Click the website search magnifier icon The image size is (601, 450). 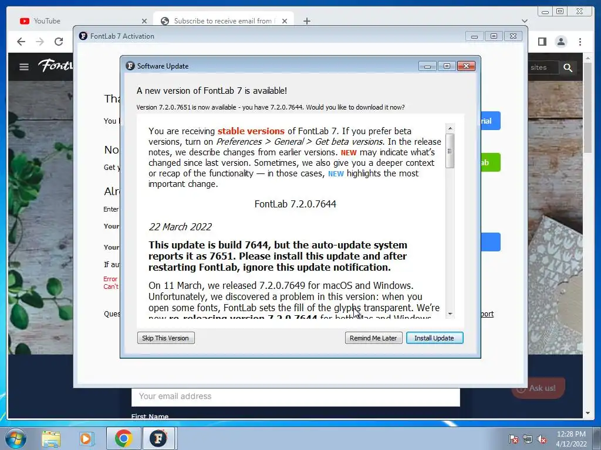[568, 68]
